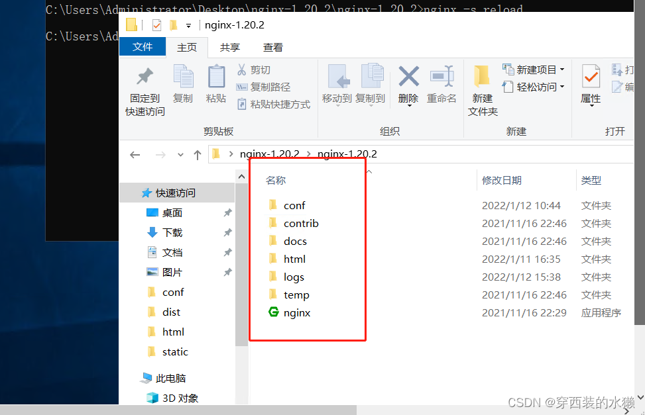
Task: Click the logs row date 2022/1/12 15:38
Action: (x=521, y=277)
